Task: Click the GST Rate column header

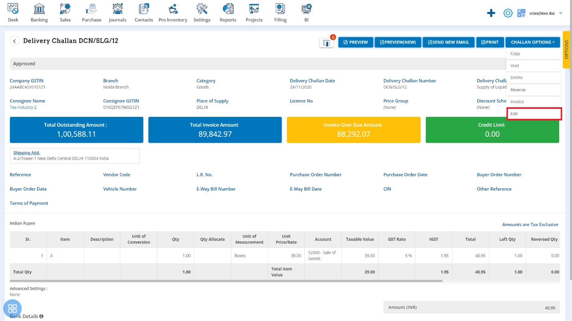Action: point(397,239)
